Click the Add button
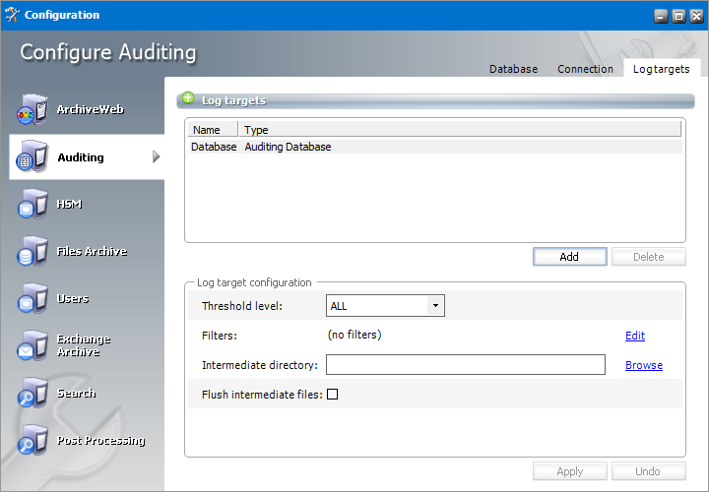Viewport: 709px width, 492px height. 569,257
